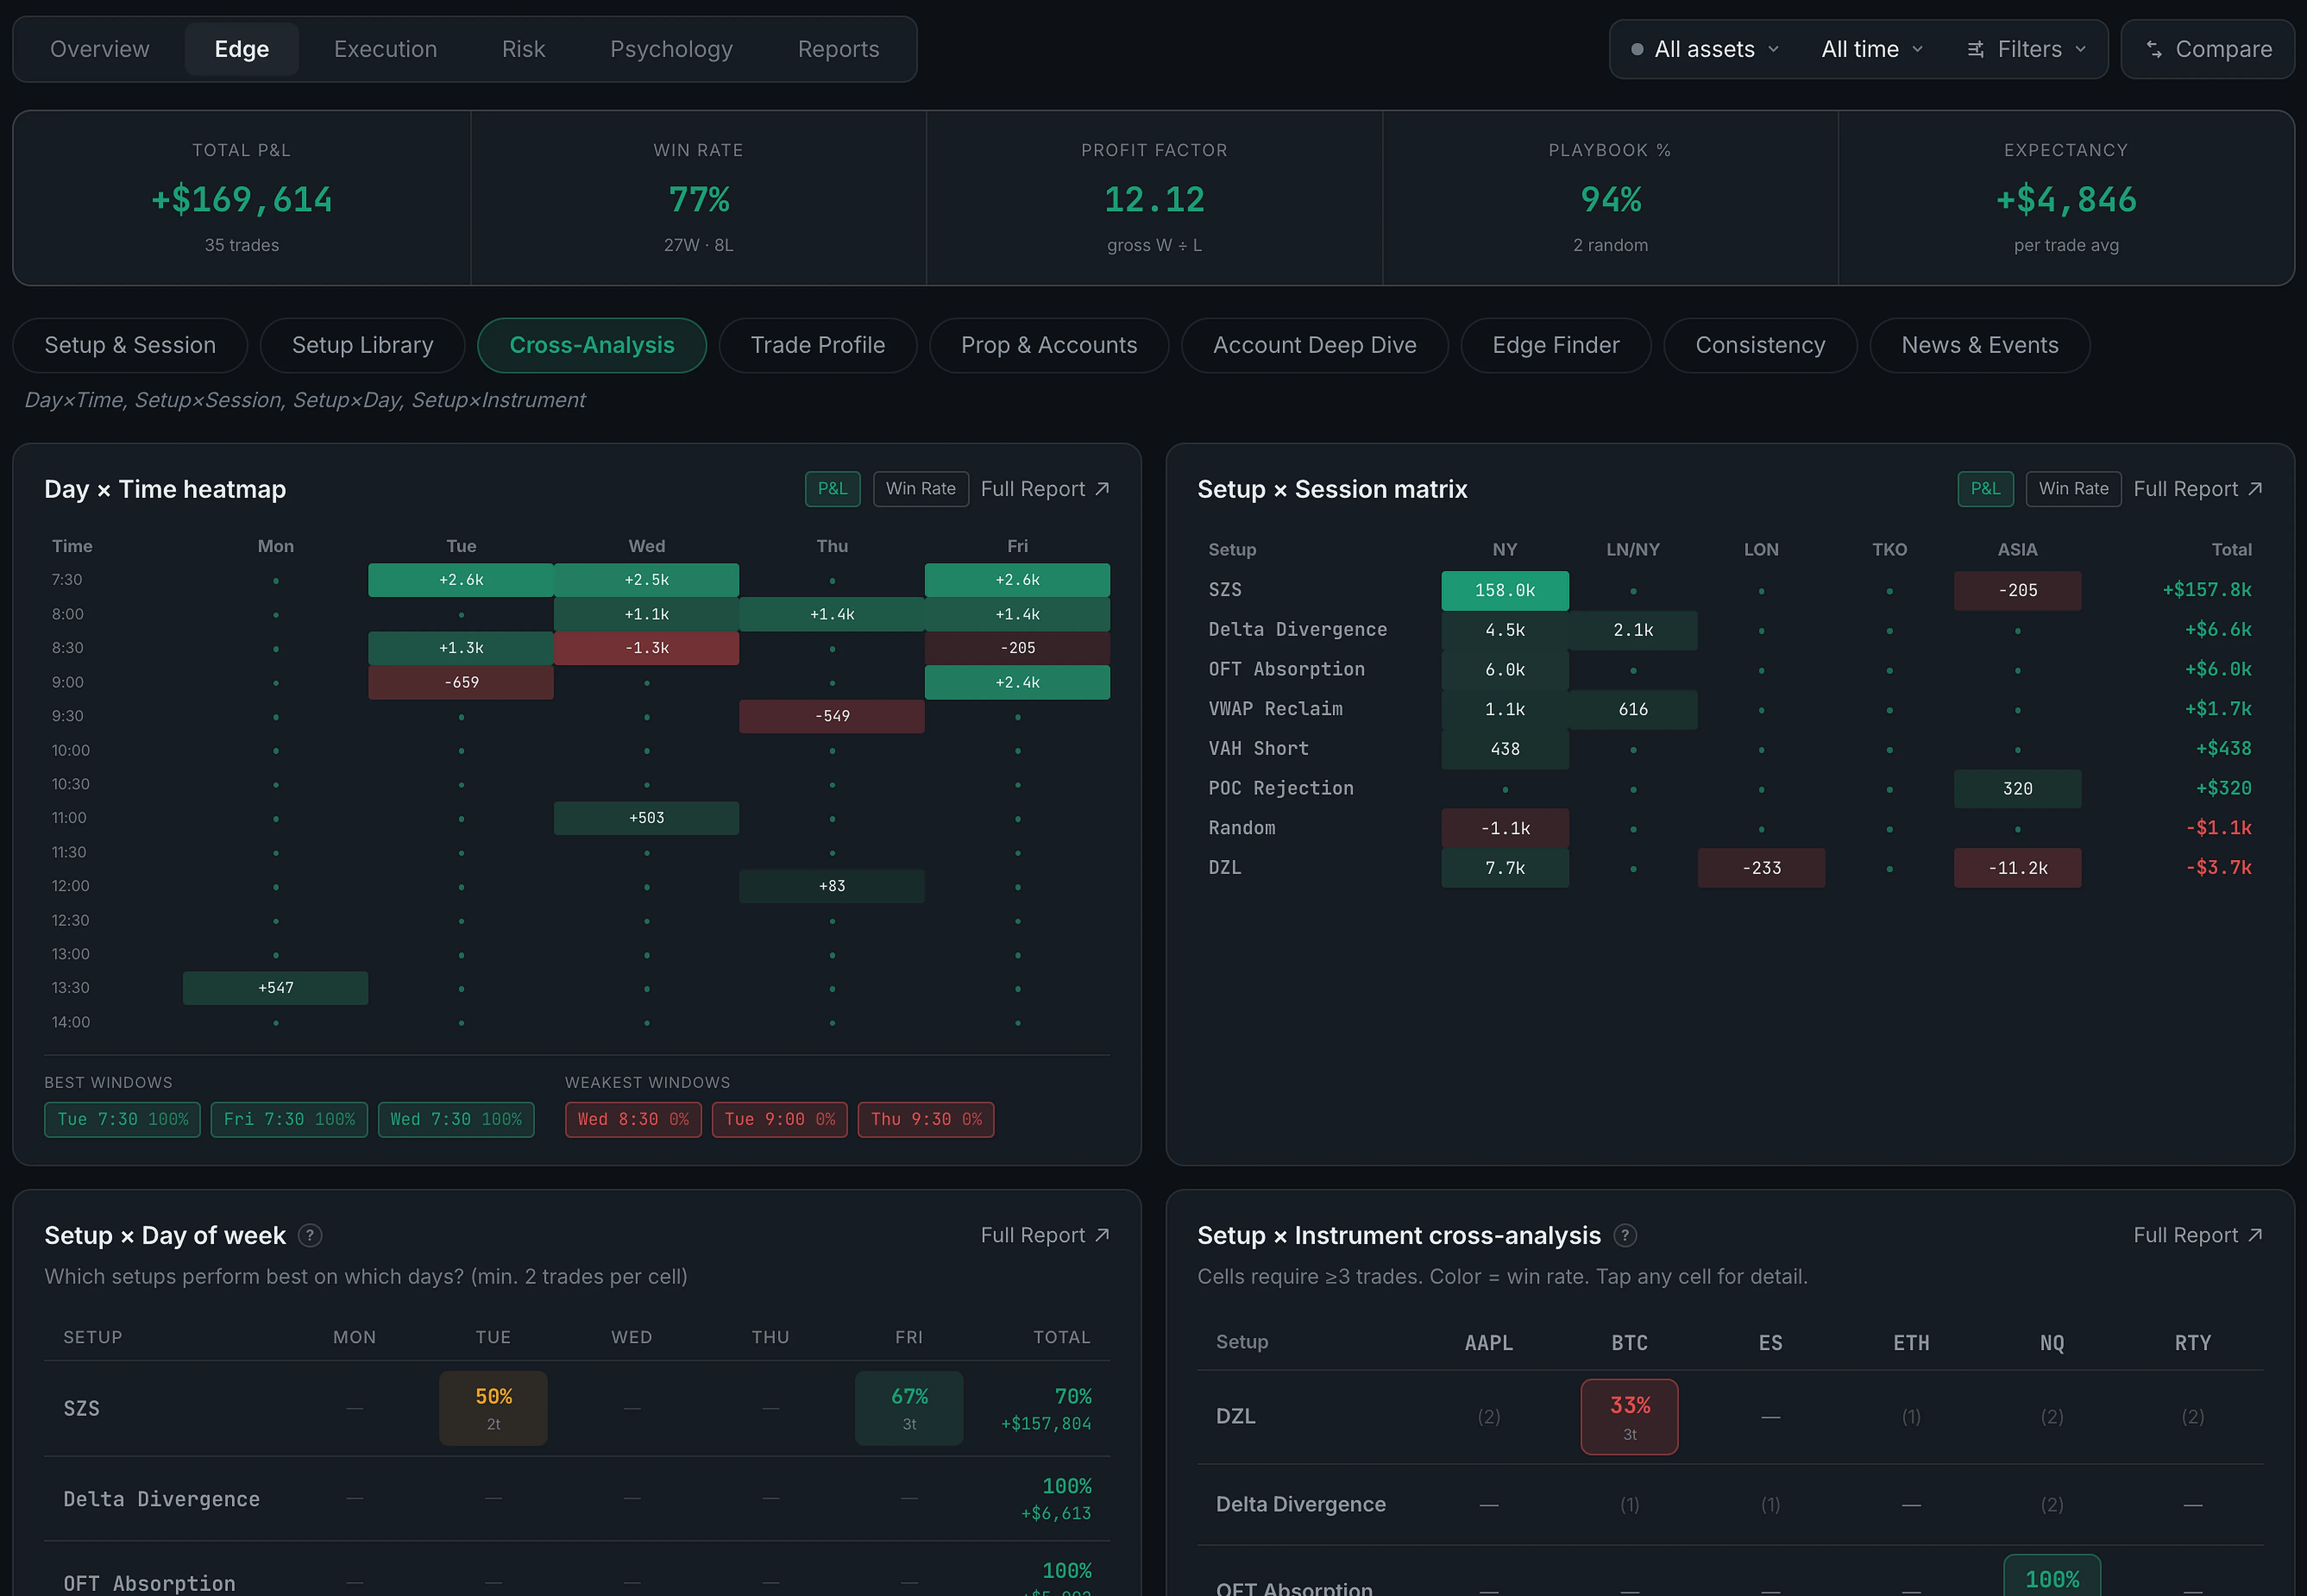Screen dimensions: 2307x1596
Task: Toggle Win Rate on Setup × Session matrix
Action: coord(2073,489)
